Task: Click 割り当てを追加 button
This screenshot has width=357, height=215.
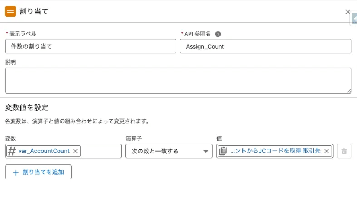Action: click(x=38, y=172)
